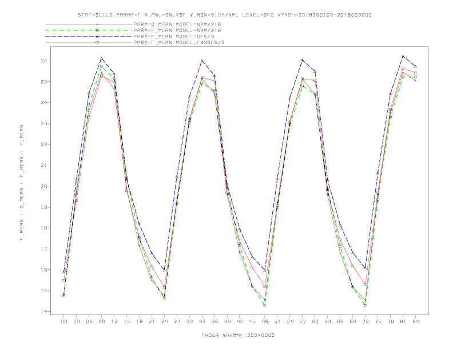This screenshot has height=350, width=453.
Task: Click the chart title starting with STAT=SL1L2
Action: click(225, 15)
